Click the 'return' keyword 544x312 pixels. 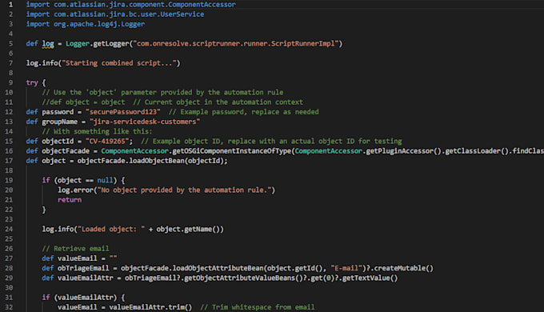(70, 200)
